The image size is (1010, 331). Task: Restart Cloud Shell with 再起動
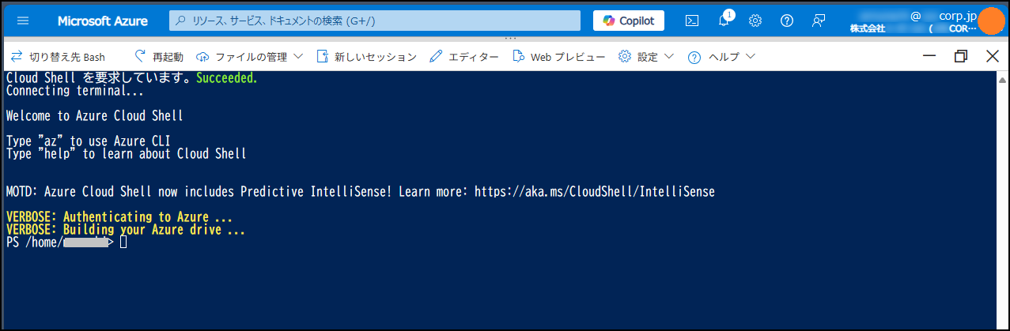(x=159, y=57)
